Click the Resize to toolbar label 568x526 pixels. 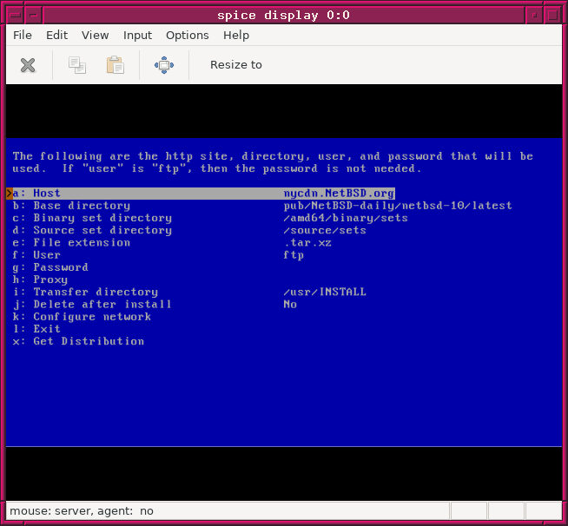point(235,65)
